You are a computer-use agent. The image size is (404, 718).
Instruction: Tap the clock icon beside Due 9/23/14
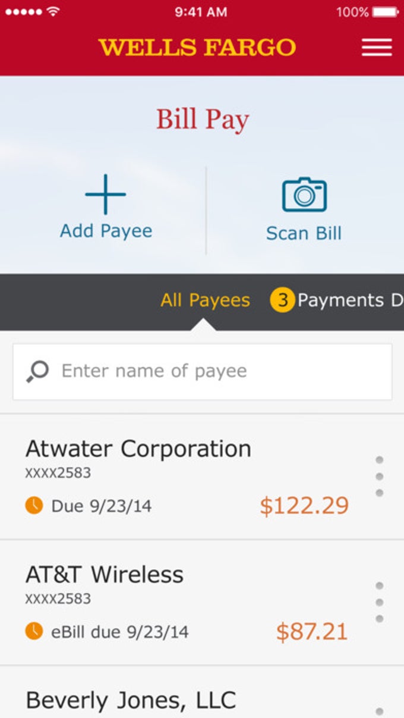34,506
